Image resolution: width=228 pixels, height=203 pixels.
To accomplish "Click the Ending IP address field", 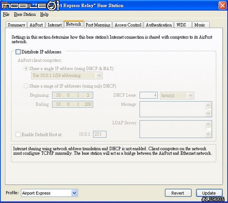I will pos(73,104).
